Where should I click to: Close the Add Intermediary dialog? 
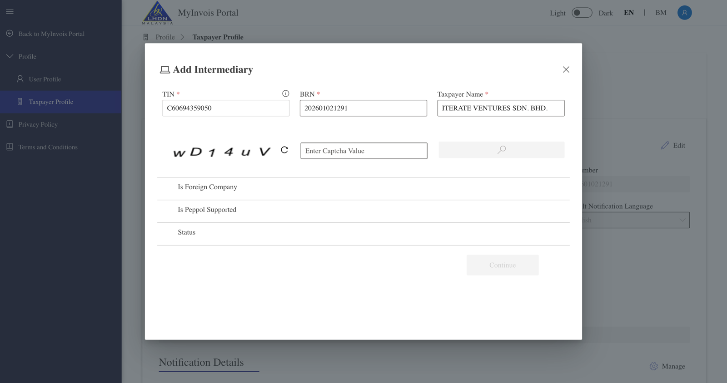566,69
